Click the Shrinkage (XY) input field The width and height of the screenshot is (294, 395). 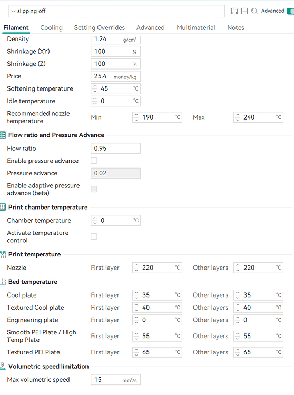point(115,52)
